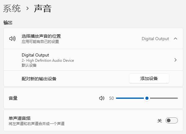Click the 声音 page title
This screenshot has width=186, height=134.
click(x=43, y=9)
